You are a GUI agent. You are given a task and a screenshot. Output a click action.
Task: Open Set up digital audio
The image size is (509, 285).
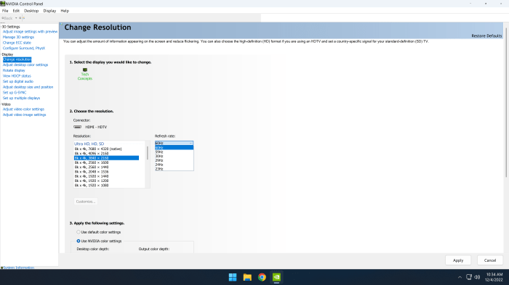(18, 81)
